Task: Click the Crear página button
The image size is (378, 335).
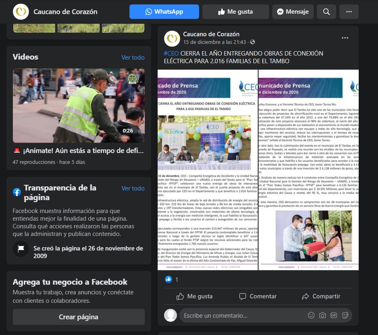Action: [x=79, y=317]
